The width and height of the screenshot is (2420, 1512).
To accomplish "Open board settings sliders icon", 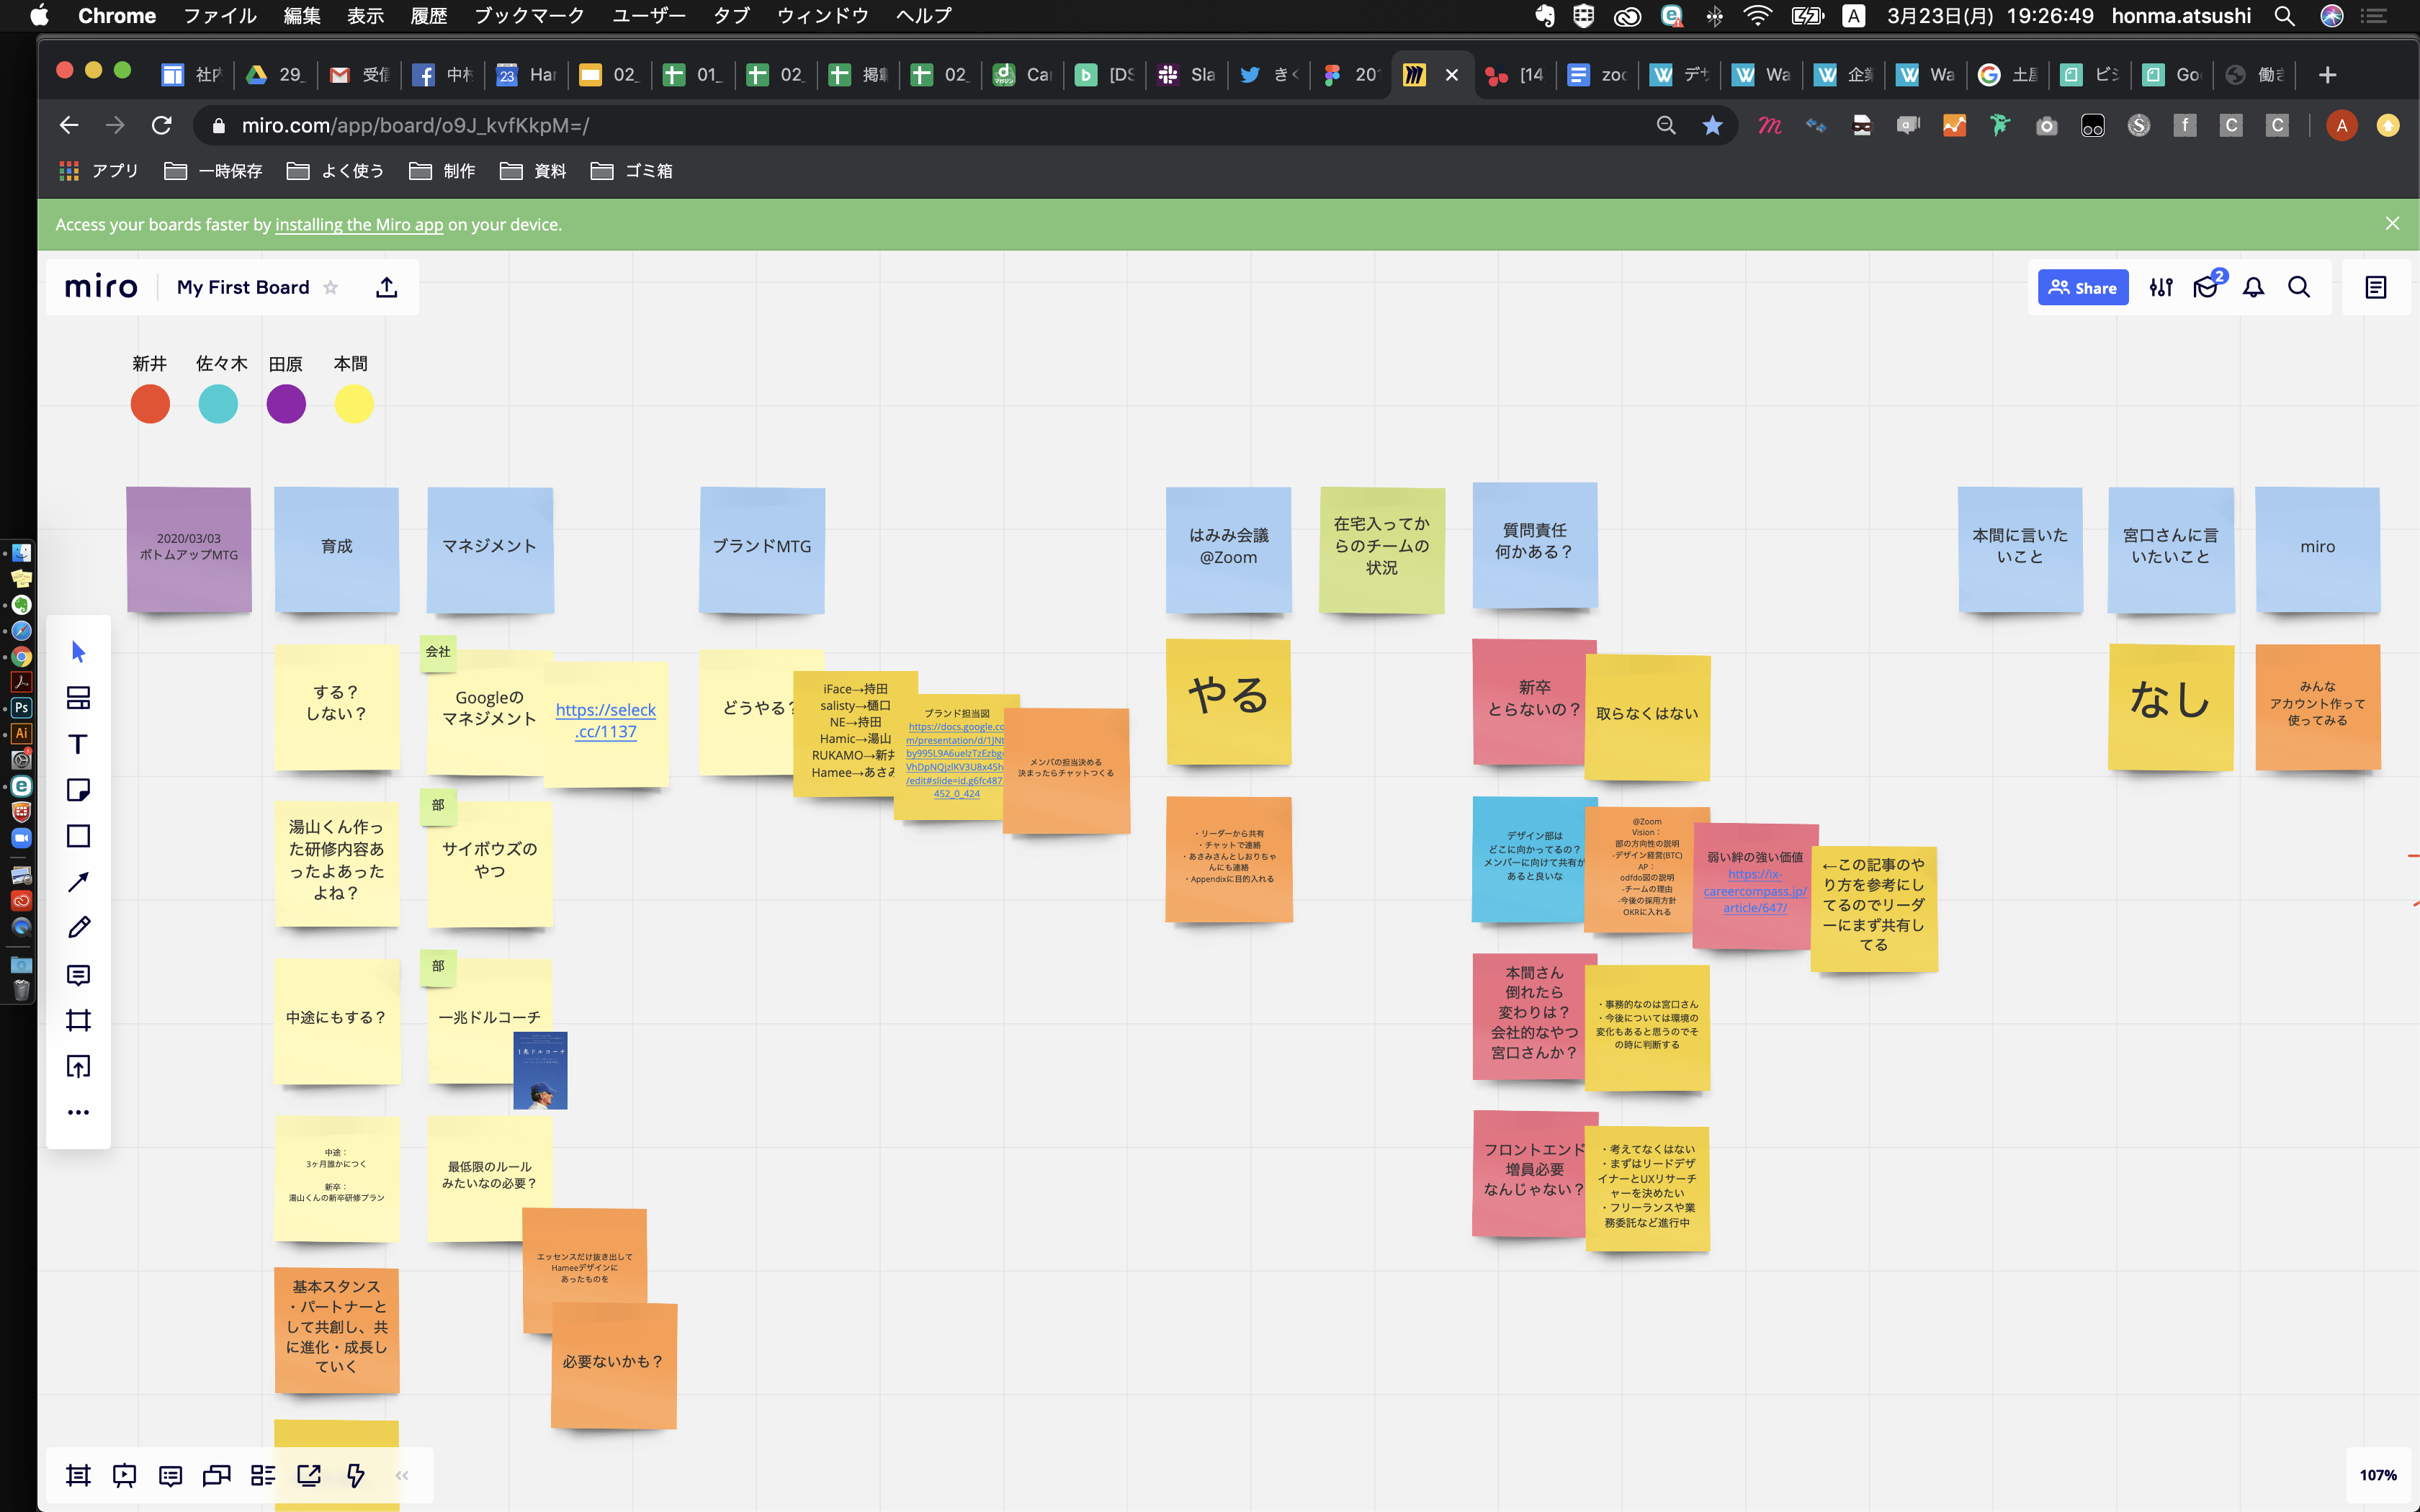I will coord(2161,288).
